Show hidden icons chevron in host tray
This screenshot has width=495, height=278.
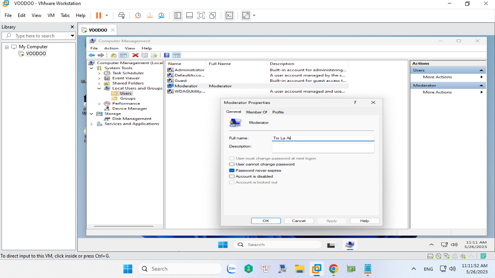point(413,269)
